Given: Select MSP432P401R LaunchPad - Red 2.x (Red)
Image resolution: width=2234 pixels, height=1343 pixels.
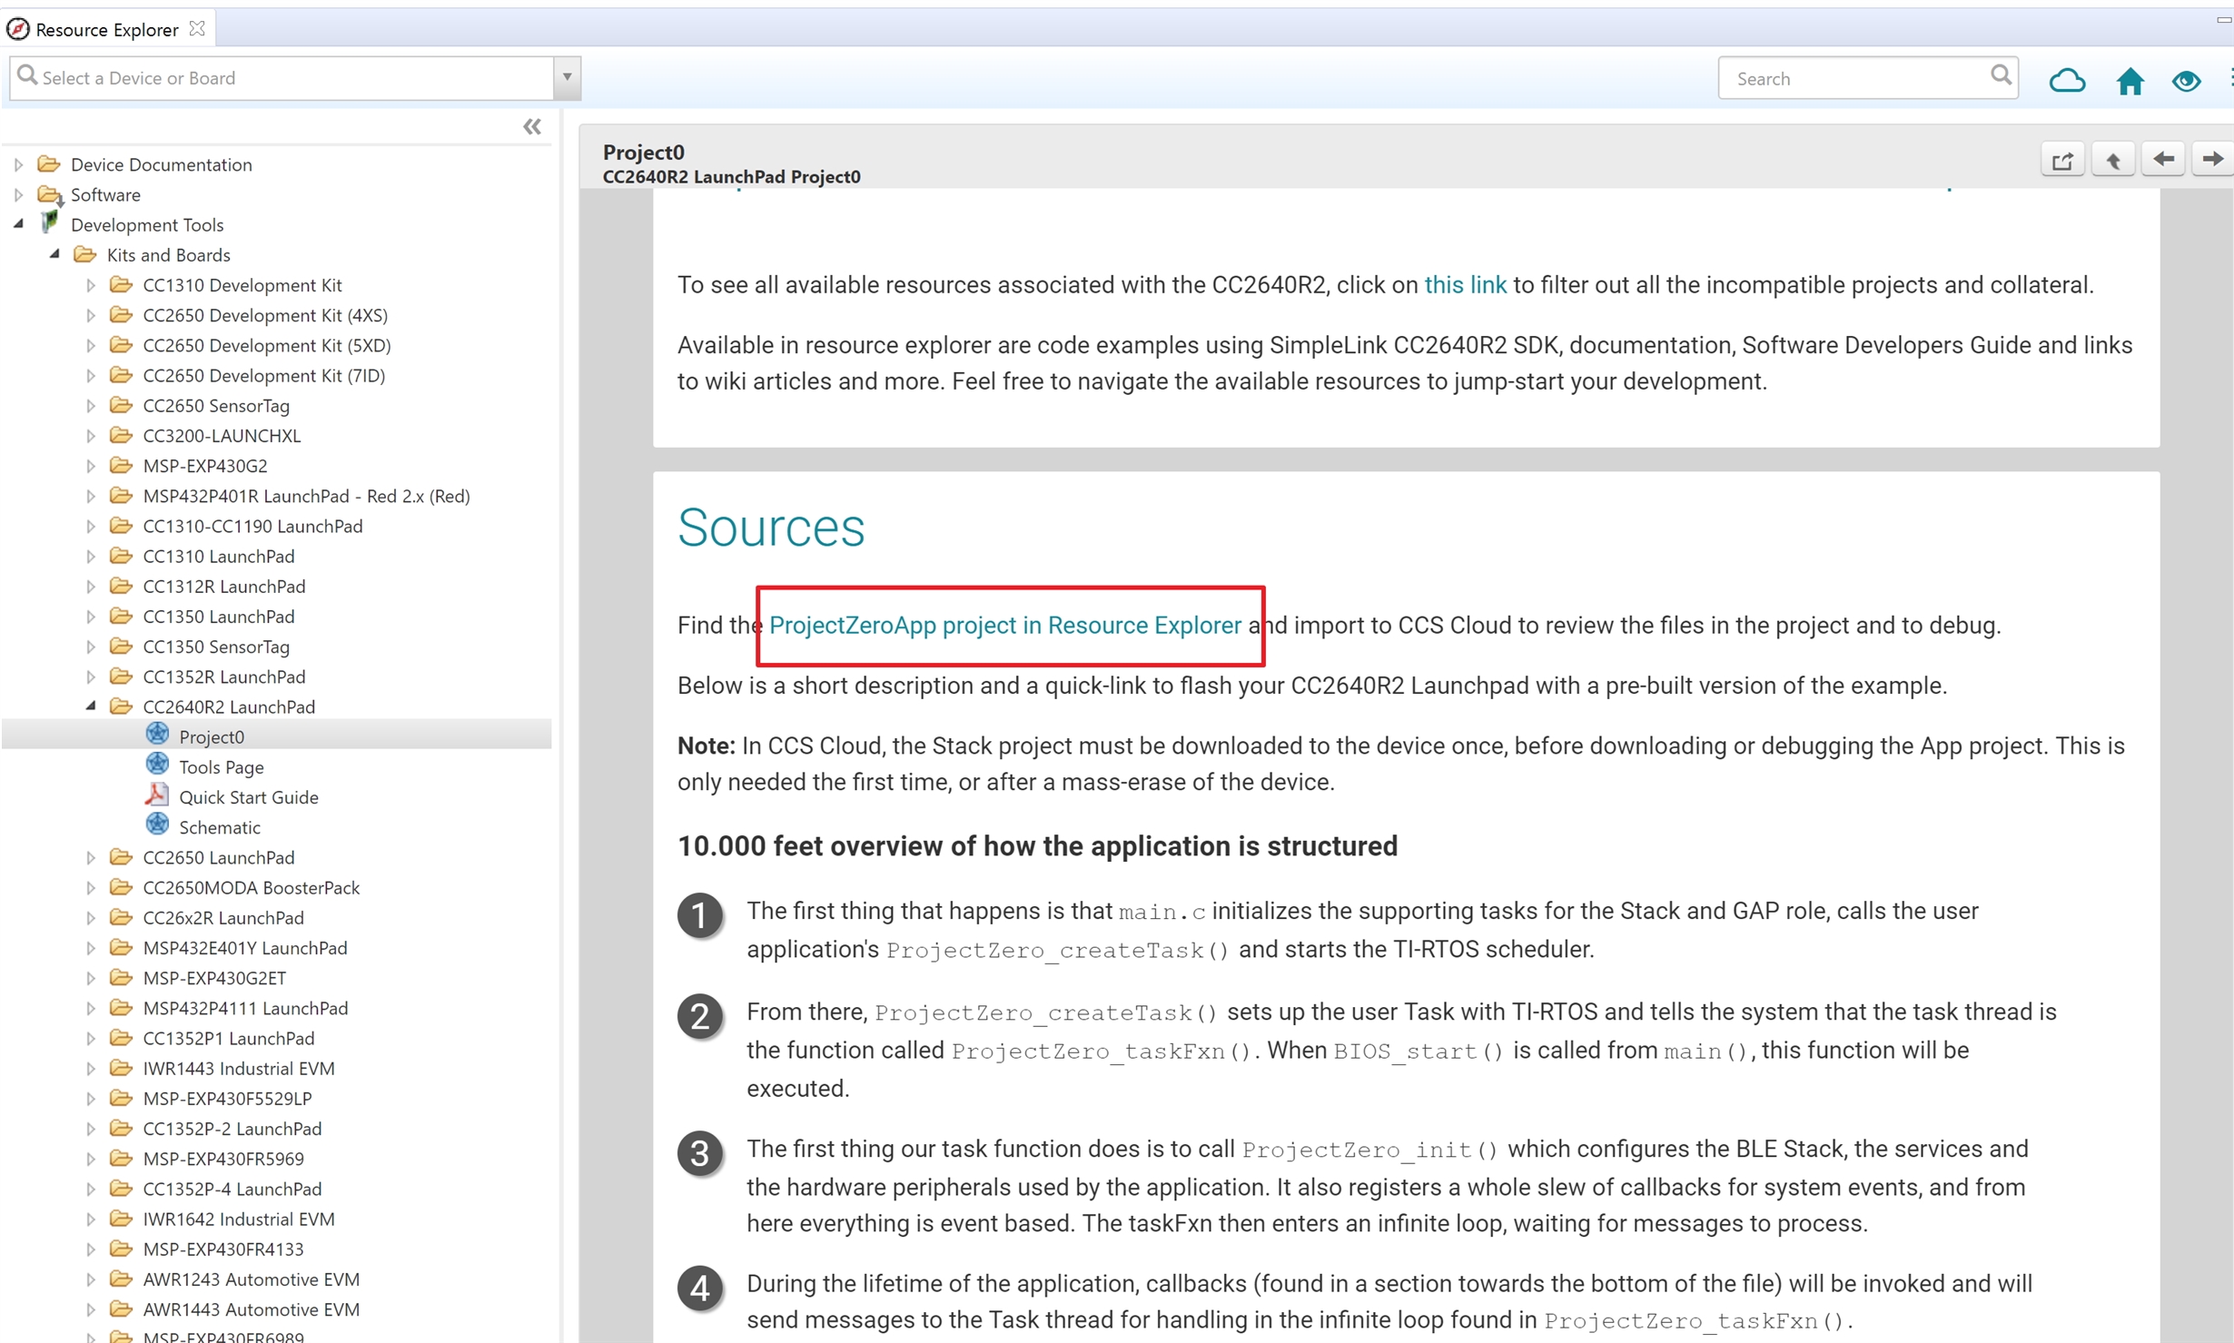Looking at the screenshot, I should click(306, 496).
